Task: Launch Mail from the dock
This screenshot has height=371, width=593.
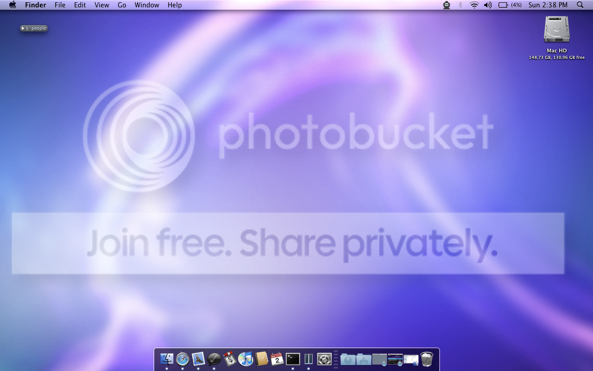Action: (x=198, y=359)
